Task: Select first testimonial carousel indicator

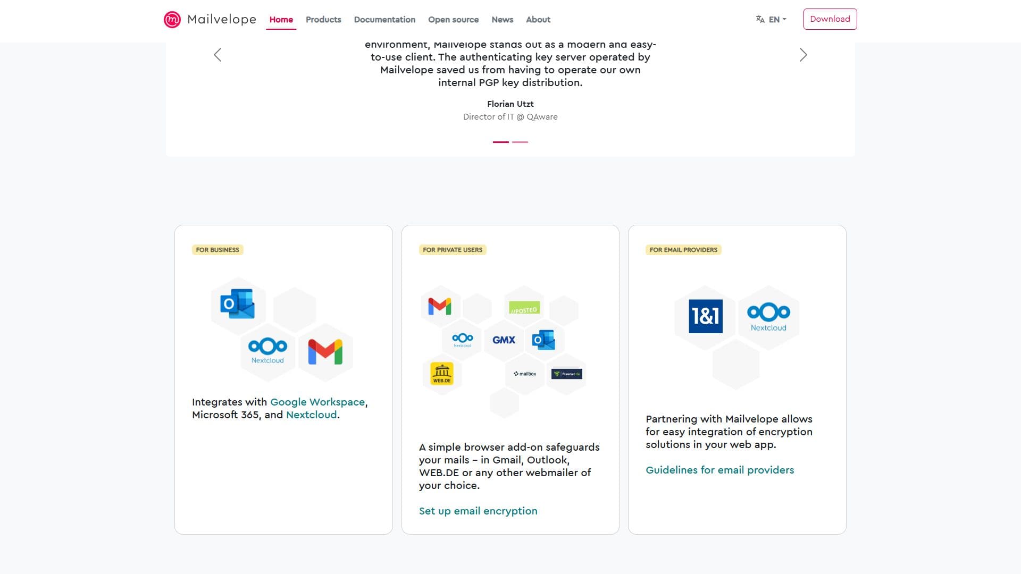Action: [501, 142]
